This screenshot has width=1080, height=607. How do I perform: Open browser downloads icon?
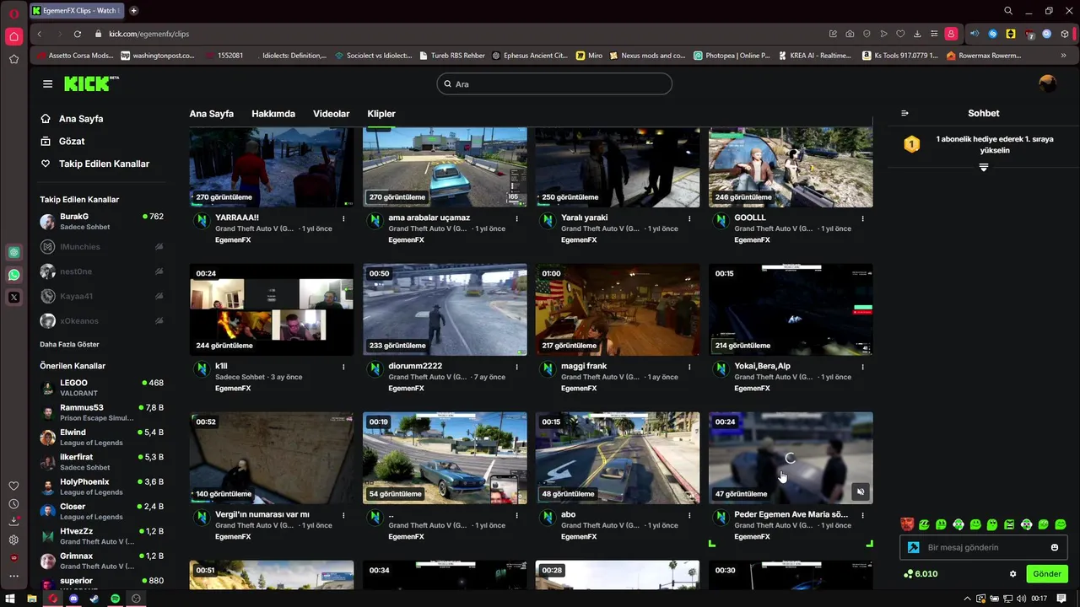pyautogui.click(x=917, y=34)
